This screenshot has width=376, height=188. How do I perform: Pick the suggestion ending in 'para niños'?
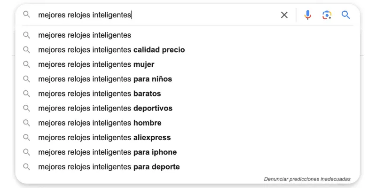[105, 79]
